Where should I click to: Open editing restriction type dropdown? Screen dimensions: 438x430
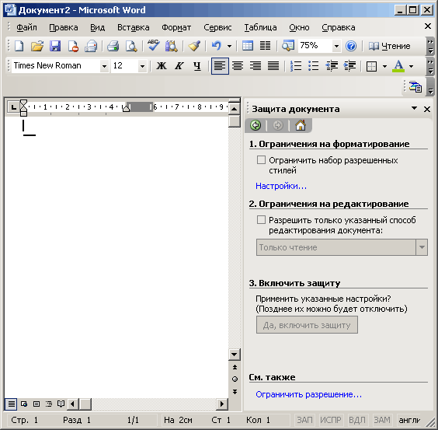point(422,247)
